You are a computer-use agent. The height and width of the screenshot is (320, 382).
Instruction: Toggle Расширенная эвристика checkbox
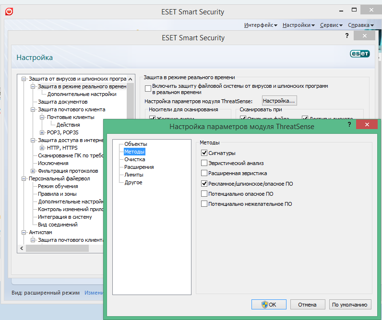[204, 173]
